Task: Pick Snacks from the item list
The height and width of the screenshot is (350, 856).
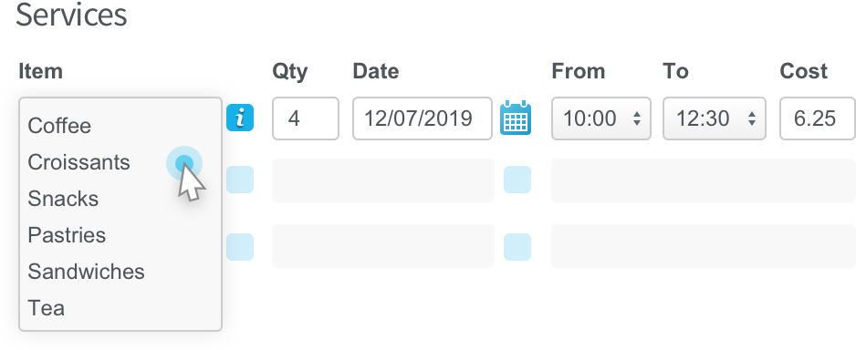Action: 63,199
